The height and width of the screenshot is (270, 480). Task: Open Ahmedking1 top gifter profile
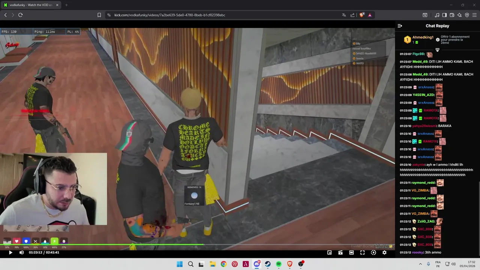tap(423, 37)
